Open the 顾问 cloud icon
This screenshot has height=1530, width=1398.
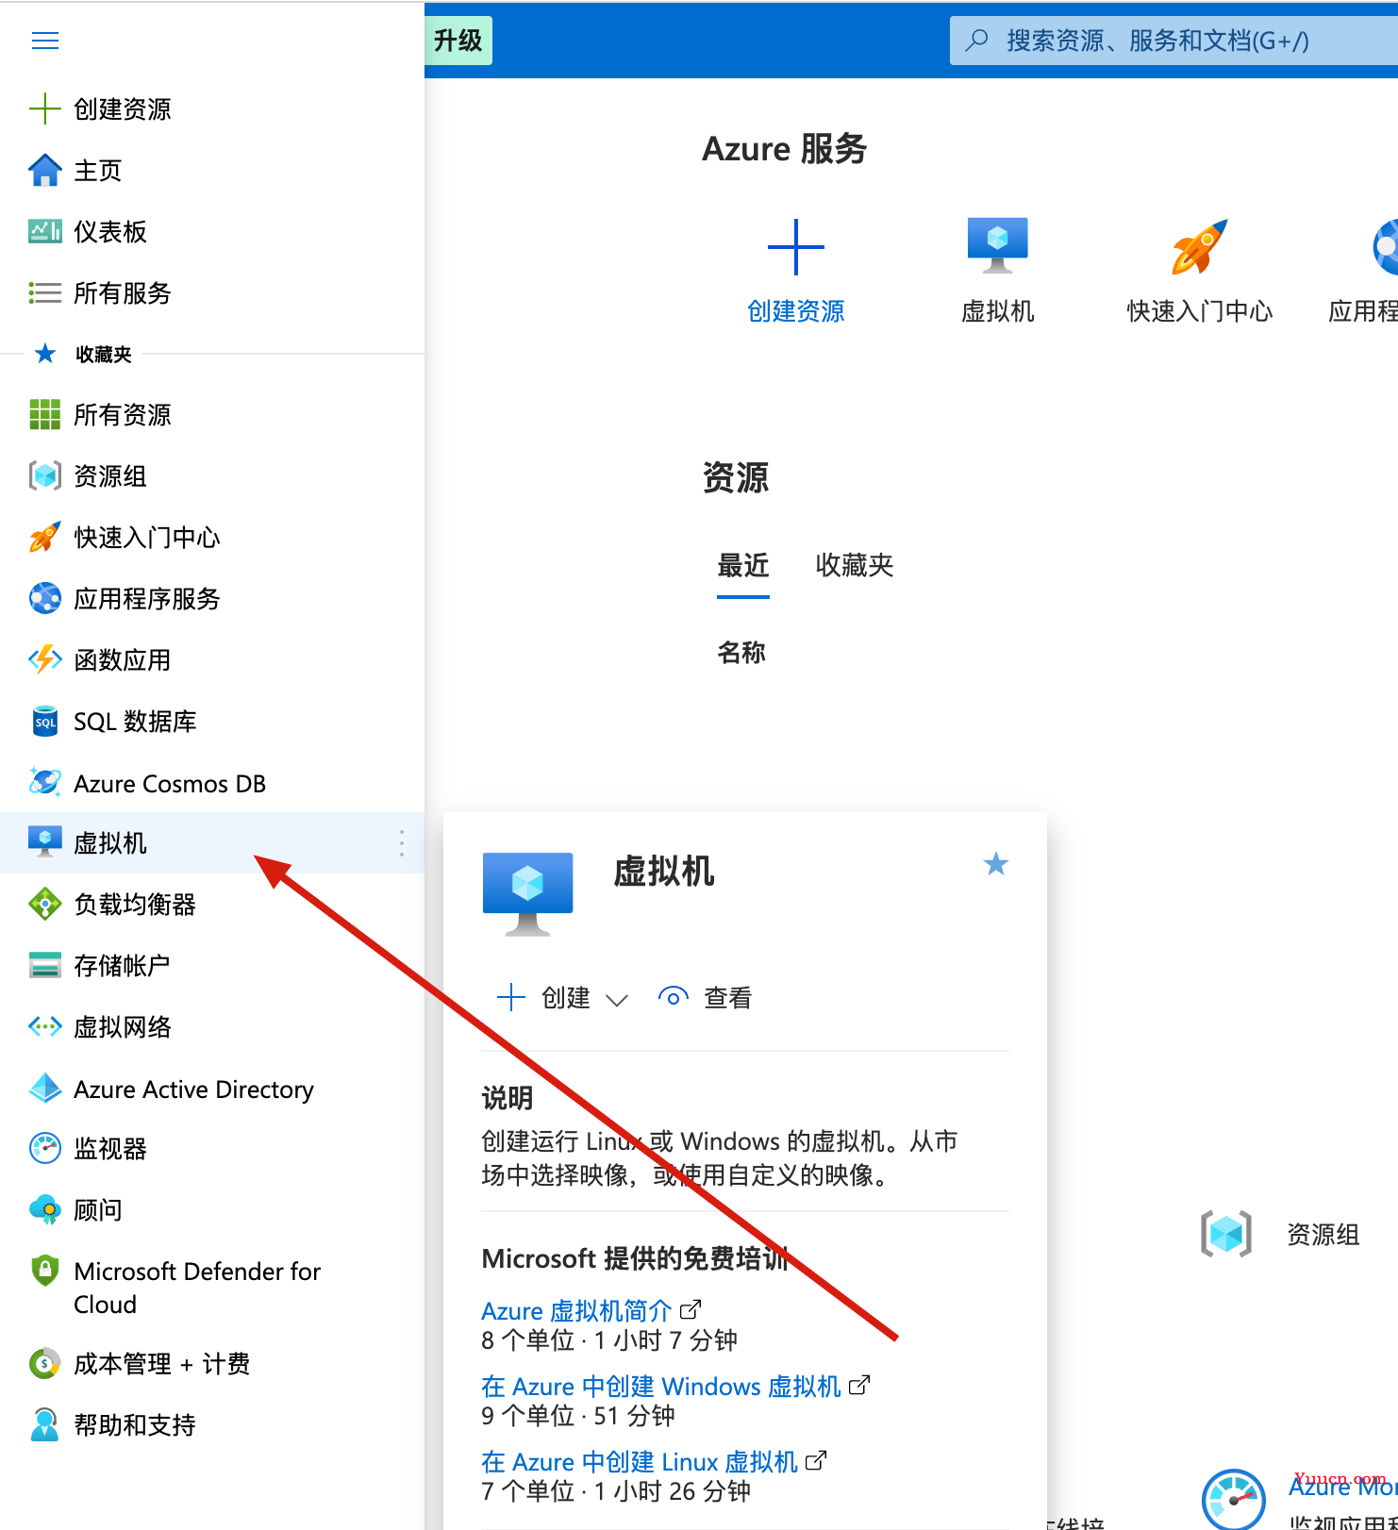44,1209
